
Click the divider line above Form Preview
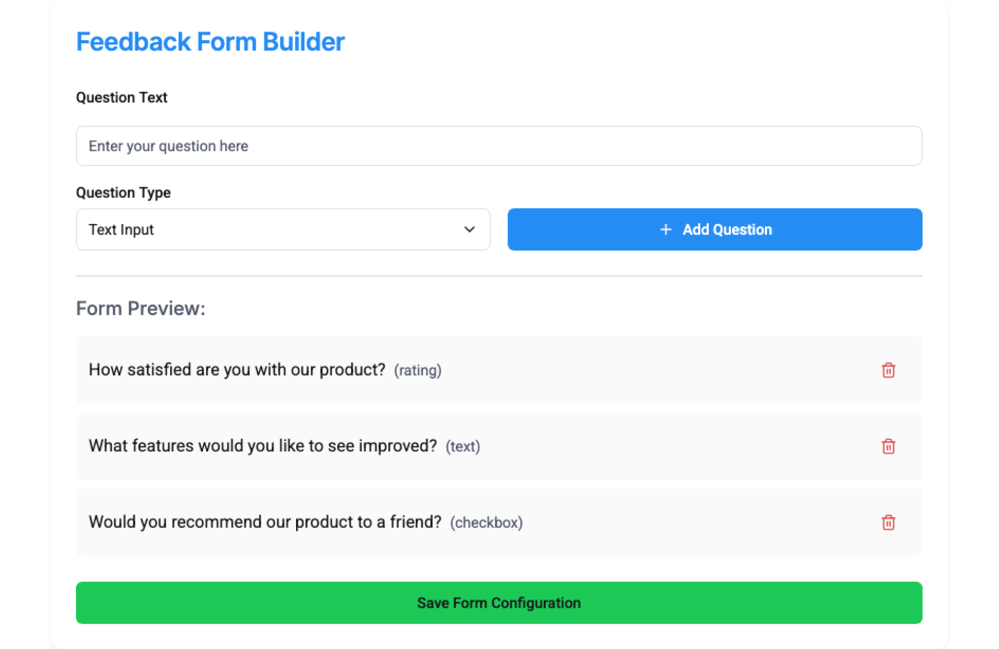pos(498,276)
